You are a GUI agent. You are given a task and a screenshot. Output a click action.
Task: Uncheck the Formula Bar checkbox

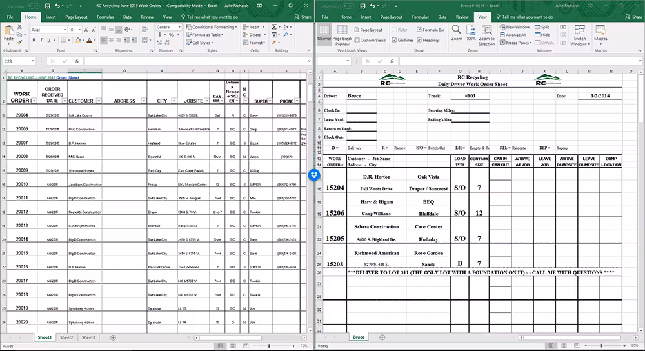pos(420,30)
